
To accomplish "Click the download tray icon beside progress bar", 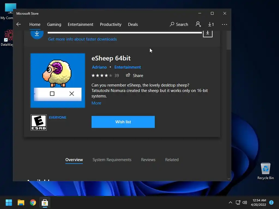I will pyautogui.click(x=208, y=33).
